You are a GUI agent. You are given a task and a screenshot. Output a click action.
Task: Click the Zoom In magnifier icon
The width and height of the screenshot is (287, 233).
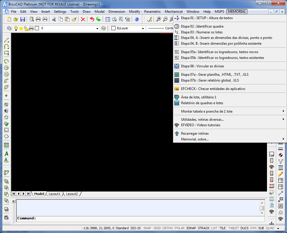pyautogui.click(x=158, y=19)
